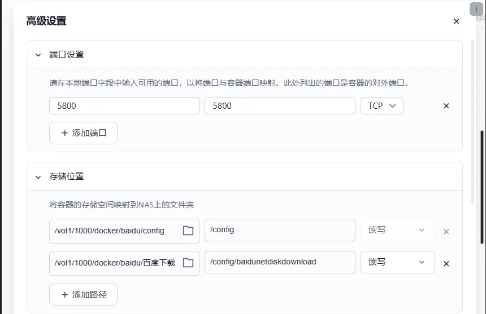Image resolution: width=486 pixels, height=314 pixels.
Task: Collapse the 存储位置 section chevron
Action: tap(38, 177)
